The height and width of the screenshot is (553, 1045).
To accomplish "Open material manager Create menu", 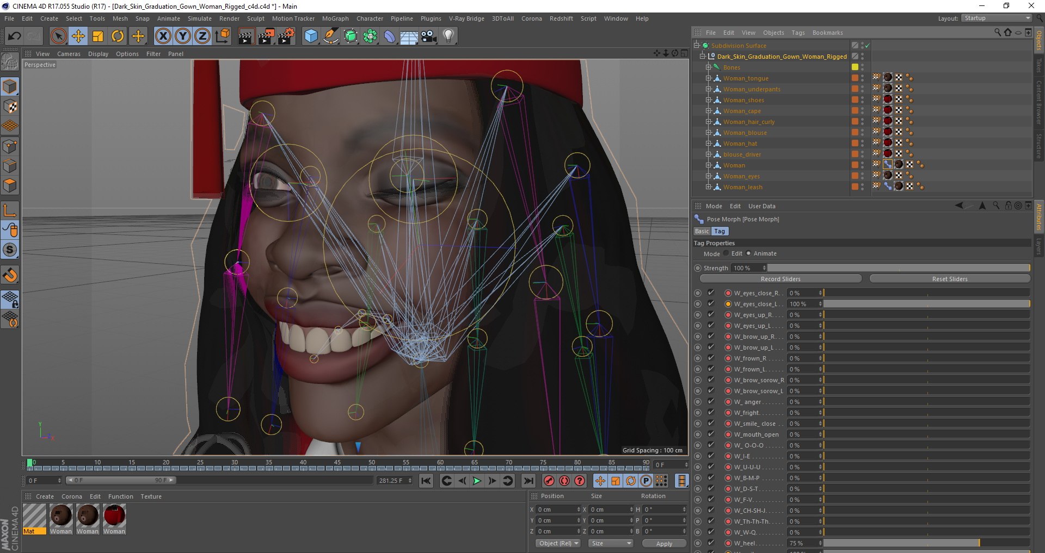I will pyautogui.click(x=45, y=496).
